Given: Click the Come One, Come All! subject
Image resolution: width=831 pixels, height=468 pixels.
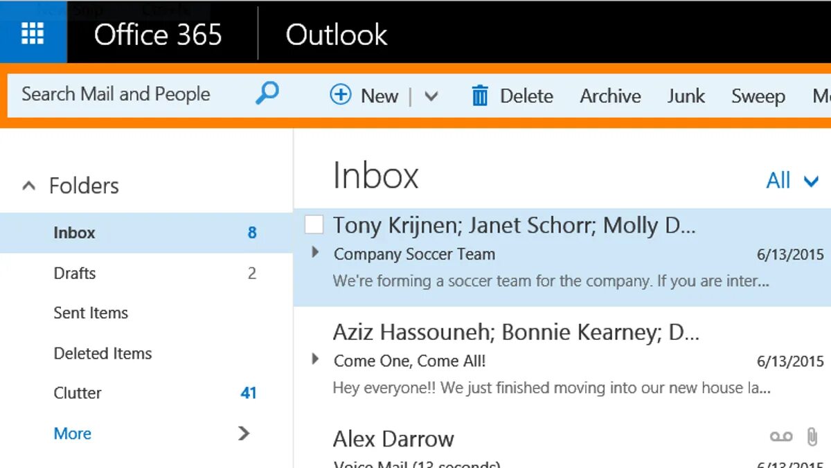Looking at the screenshot, I should [x=409, y=361].
